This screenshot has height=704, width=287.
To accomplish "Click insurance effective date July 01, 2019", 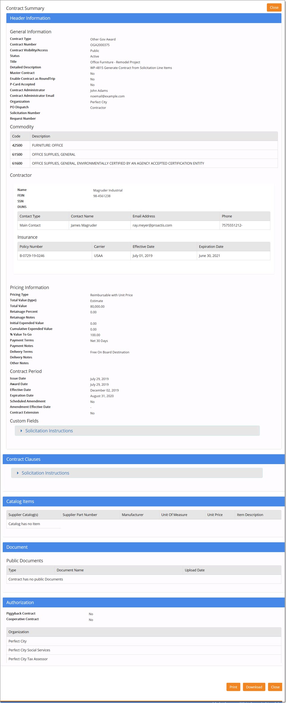I will pyautogui.click(x=142, y=256).
